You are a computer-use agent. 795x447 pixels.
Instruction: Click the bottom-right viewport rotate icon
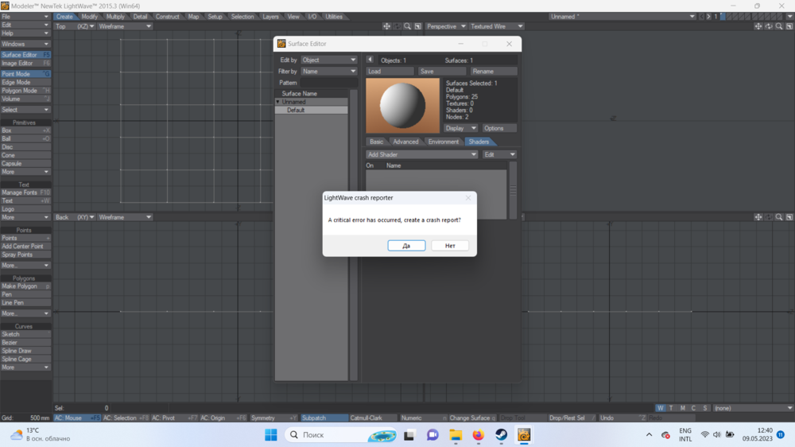769,217
